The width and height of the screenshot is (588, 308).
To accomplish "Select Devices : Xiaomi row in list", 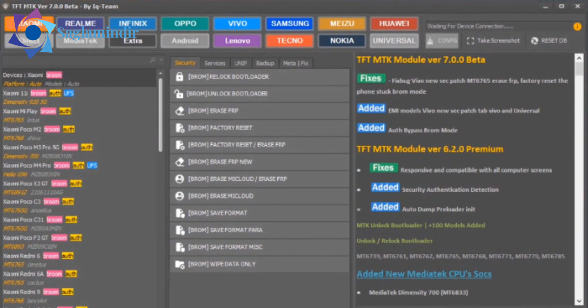I will coord(78,75).
